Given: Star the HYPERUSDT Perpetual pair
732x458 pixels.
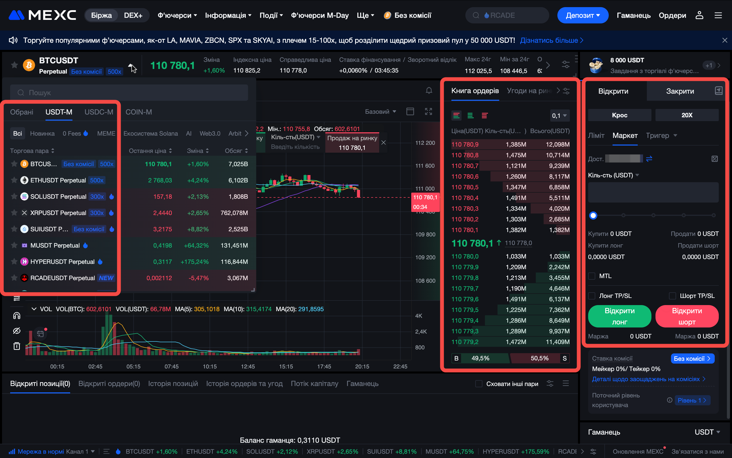Looking at the screenshot, I should pyautogui.click(x=14, y=262).
